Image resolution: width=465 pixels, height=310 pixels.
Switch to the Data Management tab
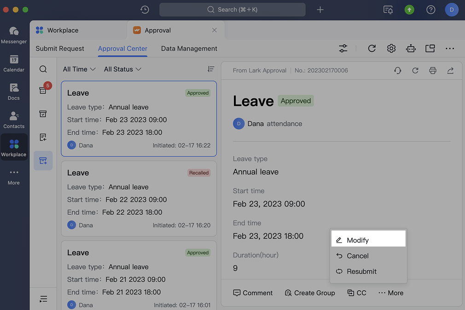(189, 48)
